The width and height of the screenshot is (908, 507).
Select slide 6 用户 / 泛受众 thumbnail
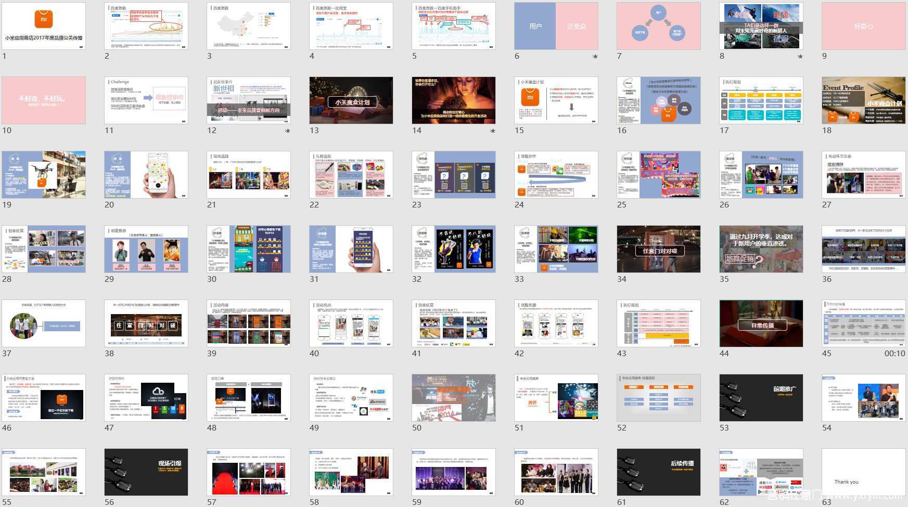pyautogui.click(x=556, y=26)
